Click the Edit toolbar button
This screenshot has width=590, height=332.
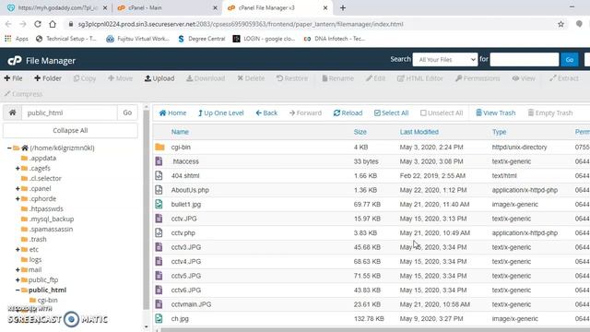375,78
